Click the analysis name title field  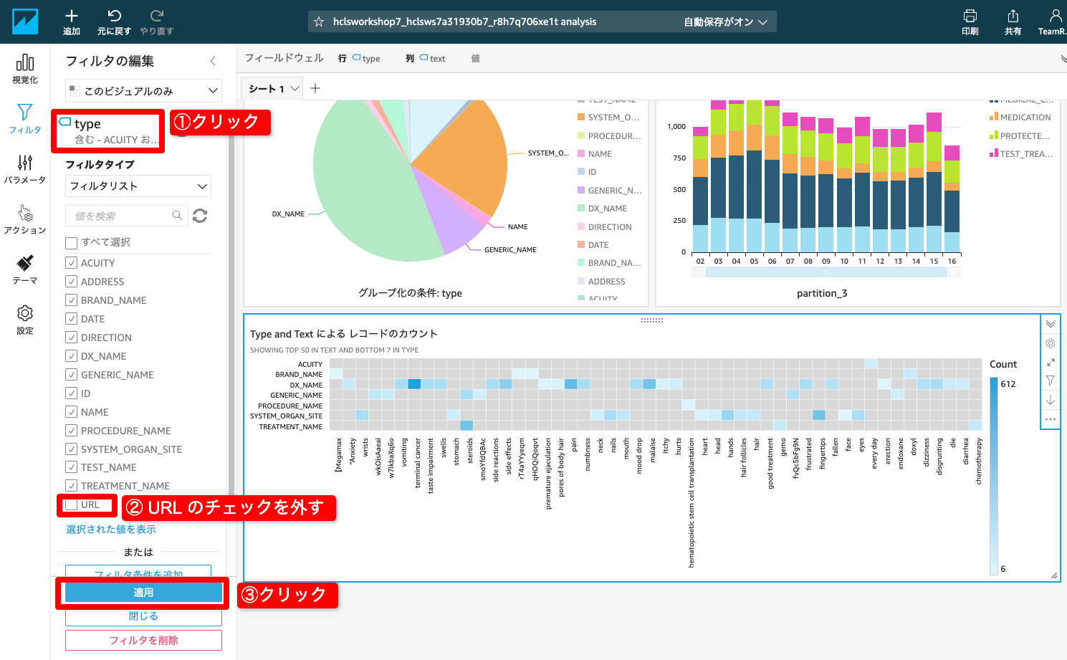tap(464, 22)
